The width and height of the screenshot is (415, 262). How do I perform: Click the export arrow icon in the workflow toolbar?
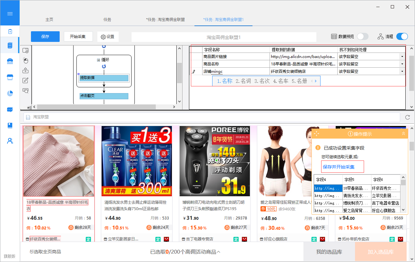tap(25, 71)
